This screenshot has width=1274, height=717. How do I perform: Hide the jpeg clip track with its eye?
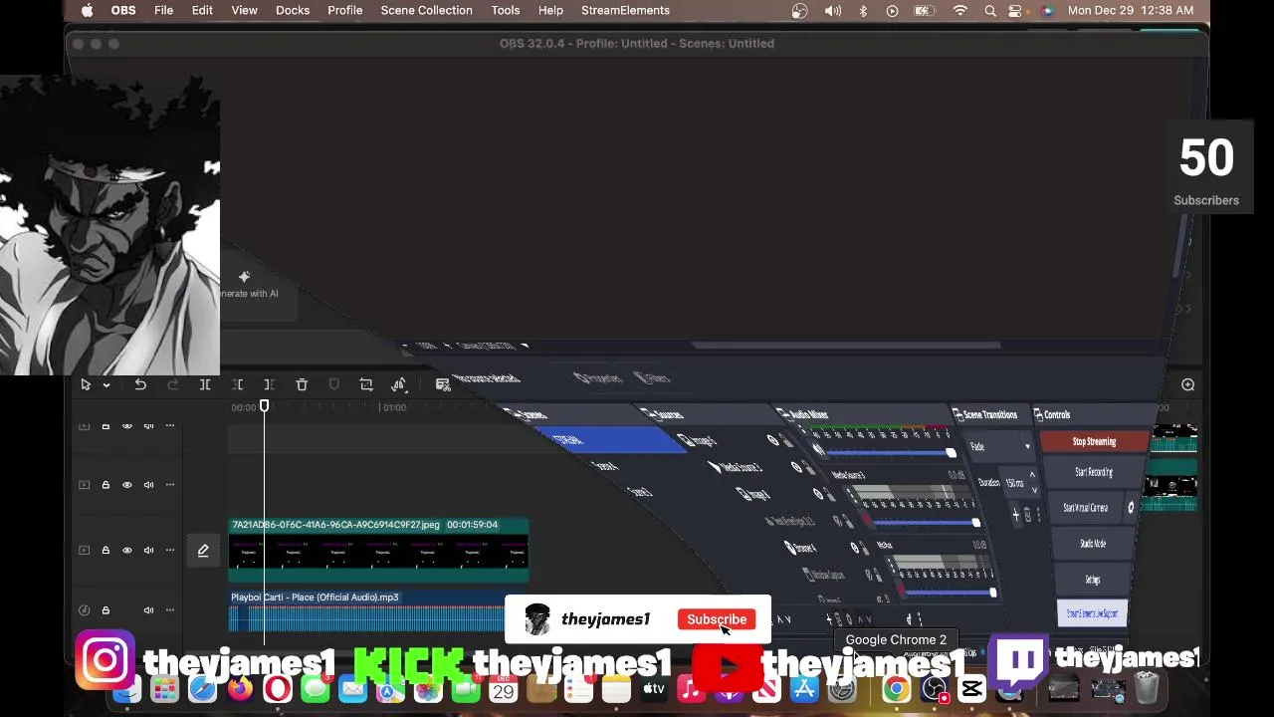[x=126, y=550]
